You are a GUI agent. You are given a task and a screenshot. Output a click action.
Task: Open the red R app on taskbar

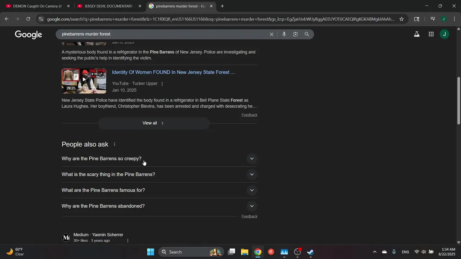point(271,252)
